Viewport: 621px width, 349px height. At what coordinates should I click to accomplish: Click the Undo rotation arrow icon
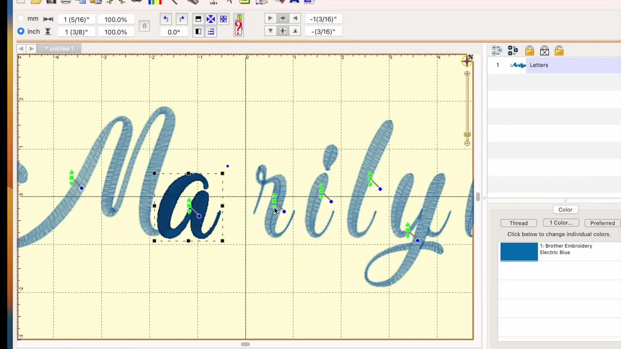click(x=166, y=19)
